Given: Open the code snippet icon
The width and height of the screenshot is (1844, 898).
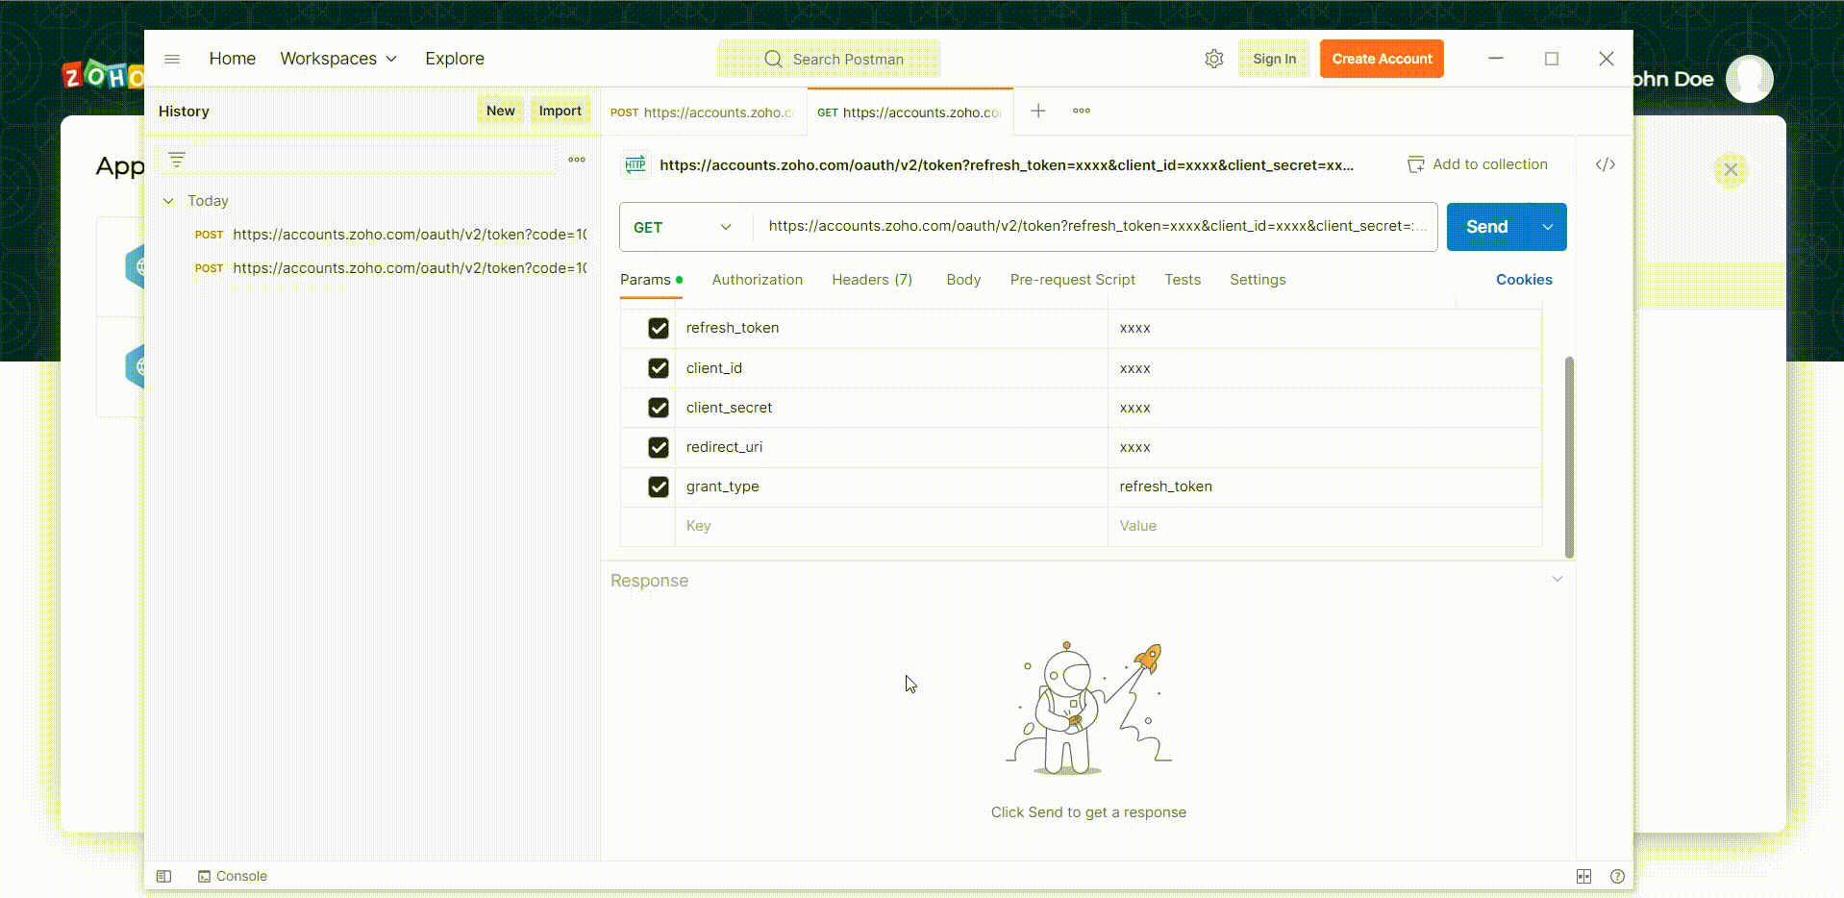Looking at the screenshot, I should (x=1605, y=164).
